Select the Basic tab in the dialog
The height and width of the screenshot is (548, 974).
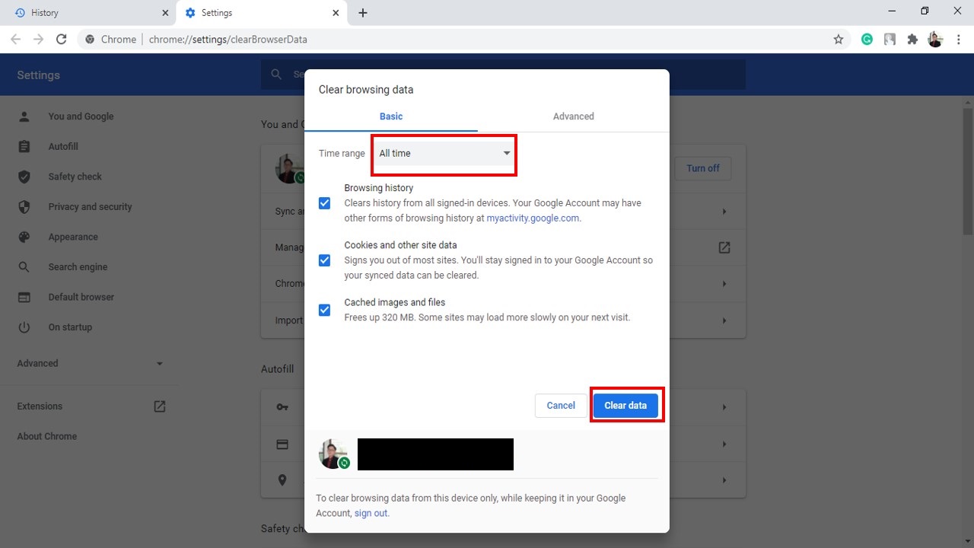click(391, 116)
